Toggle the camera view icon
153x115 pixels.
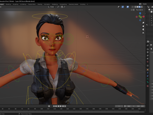click(143, 29)
